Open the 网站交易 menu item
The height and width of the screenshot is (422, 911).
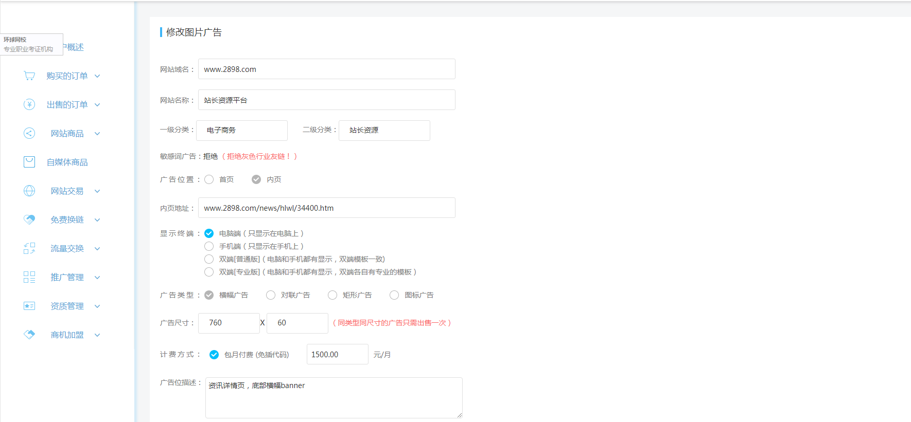(x=67, y=191)
